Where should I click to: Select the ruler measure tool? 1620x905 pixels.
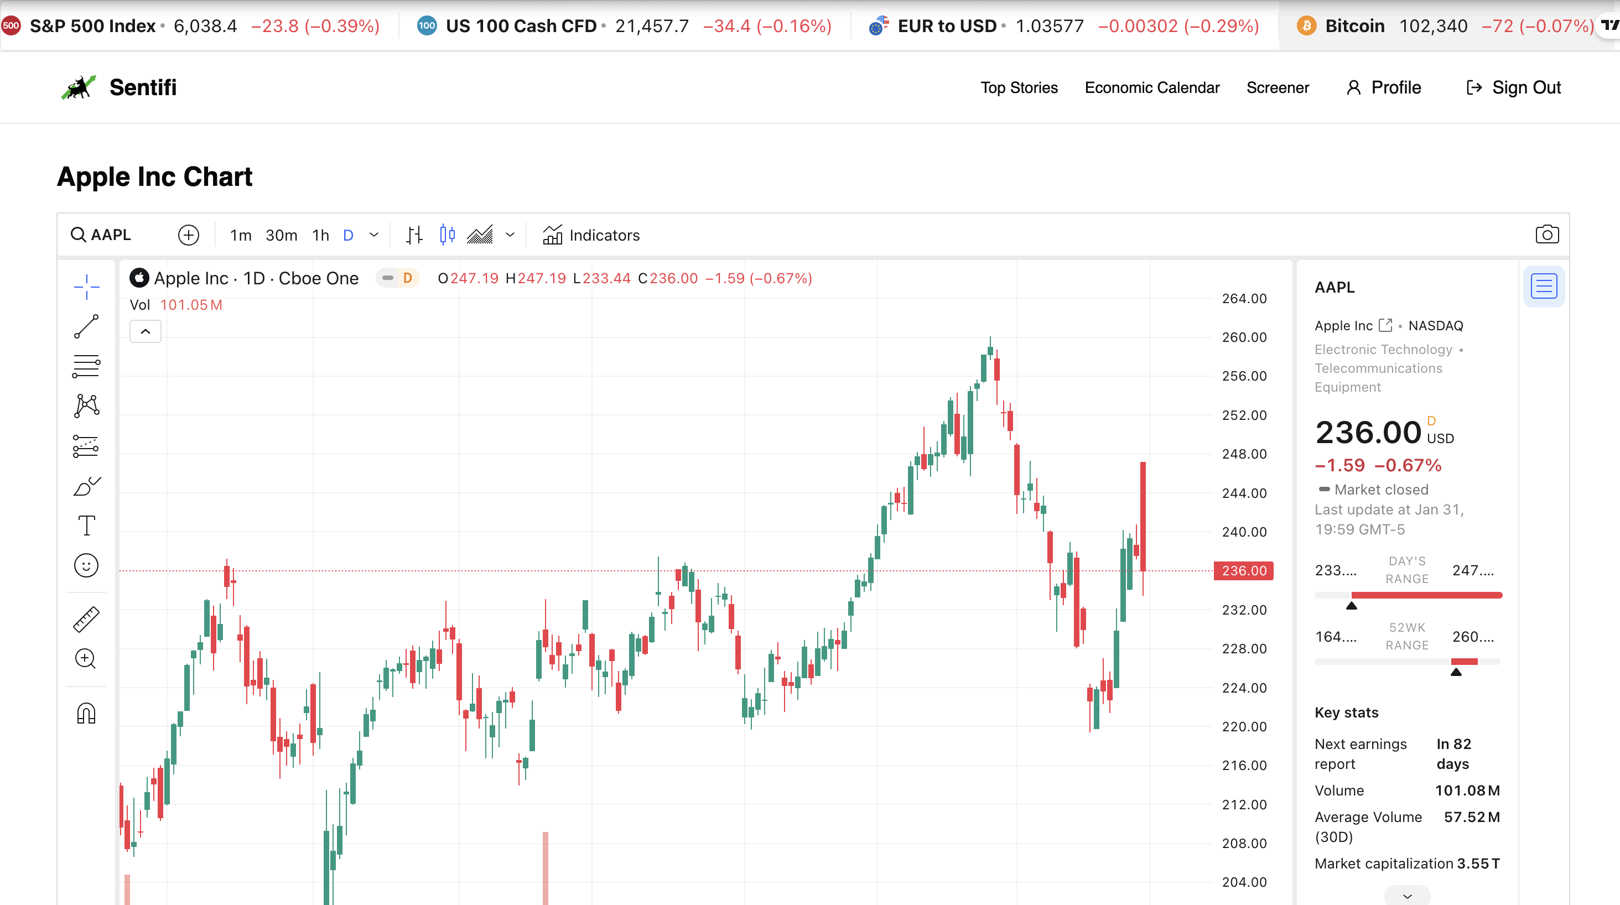tap(86, 620)
